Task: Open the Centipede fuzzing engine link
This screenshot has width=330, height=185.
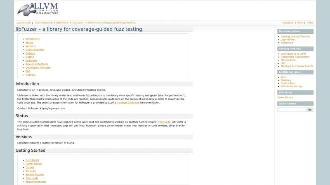Action: point(164,122)
